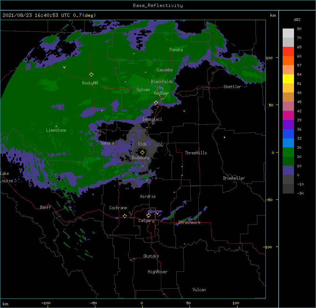Click the HighRiver label
This screenshot has width=316, height=308.
[158, 272]
